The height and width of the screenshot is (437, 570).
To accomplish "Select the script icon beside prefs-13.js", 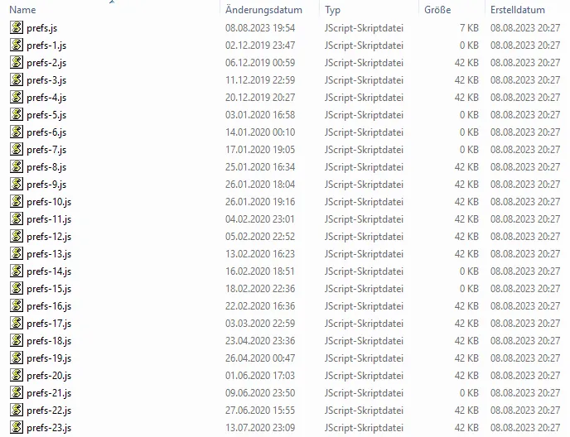I will (x=17, y=254).
